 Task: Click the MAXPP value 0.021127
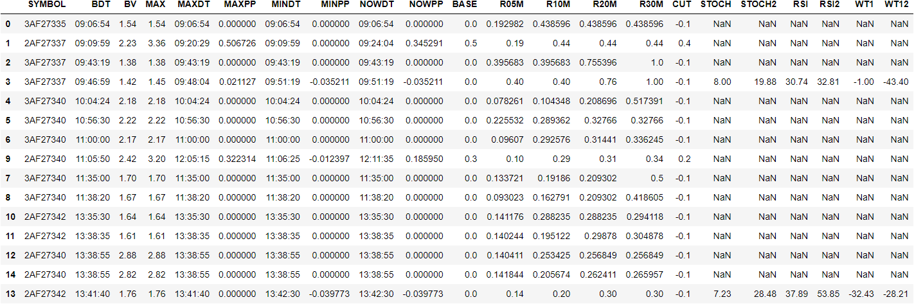pyautogui.click(x=237, y=82)
